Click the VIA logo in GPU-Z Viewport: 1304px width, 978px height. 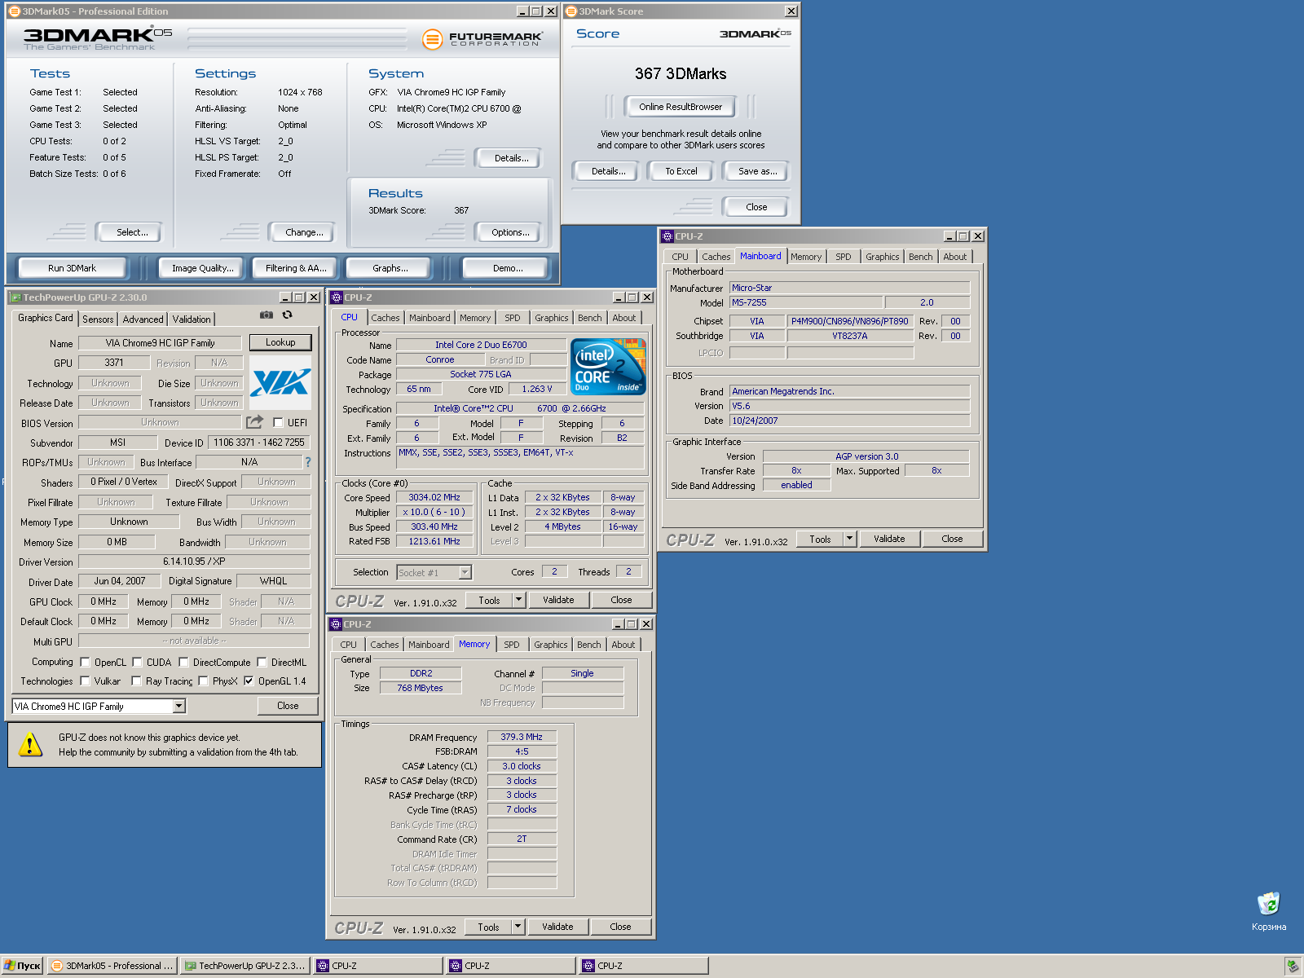coord(280,382)
